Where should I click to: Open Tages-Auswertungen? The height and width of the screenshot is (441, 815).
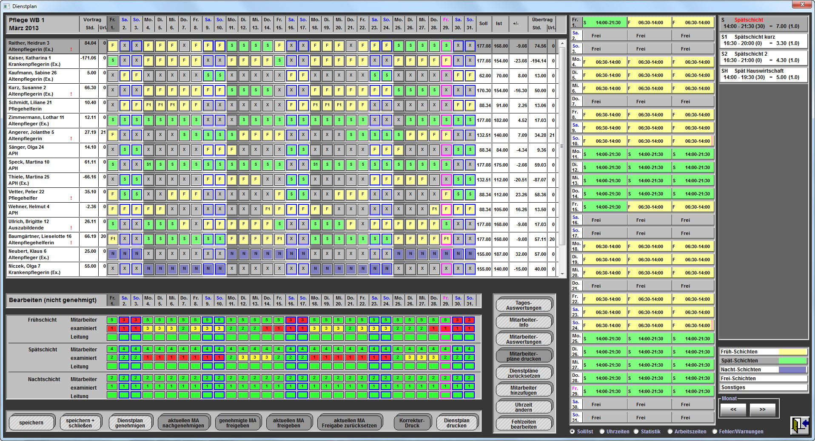pyautogui.click(x=524, y=305)
